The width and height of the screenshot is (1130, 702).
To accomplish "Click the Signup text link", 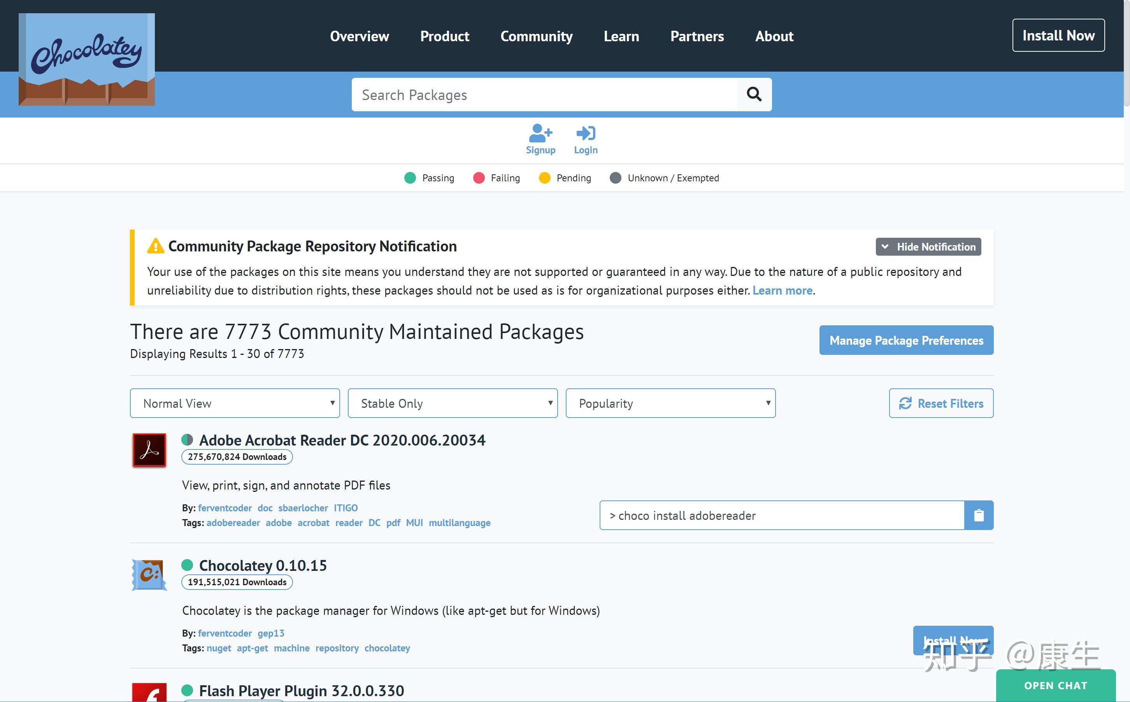I will 540,150.
